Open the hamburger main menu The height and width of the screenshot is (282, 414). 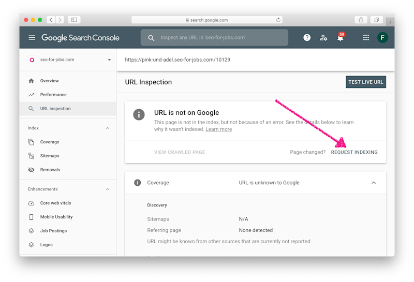(x=32, y=37)
